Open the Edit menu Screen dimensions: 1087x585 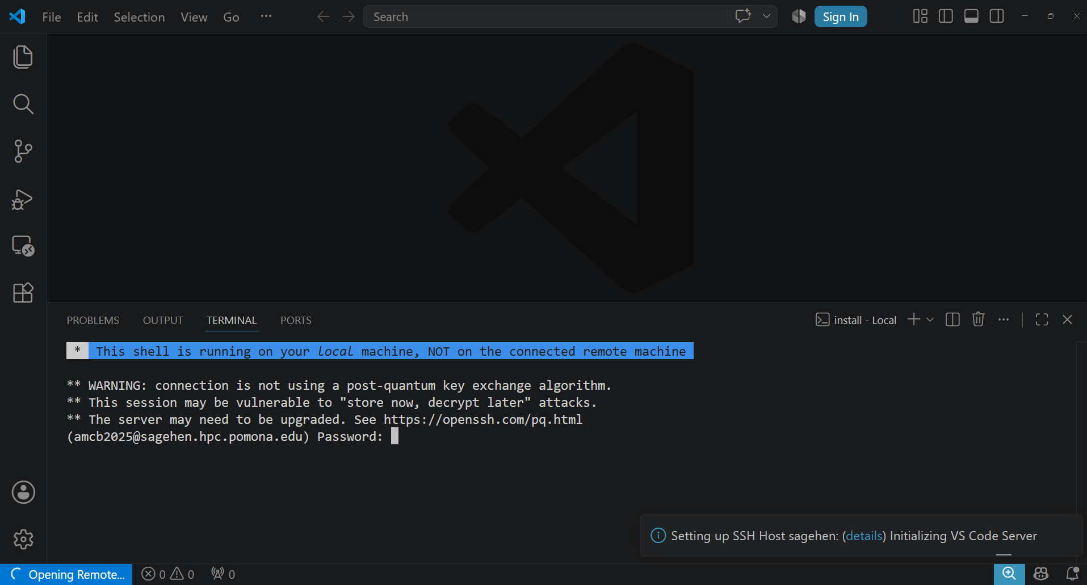tap(87, 17)
